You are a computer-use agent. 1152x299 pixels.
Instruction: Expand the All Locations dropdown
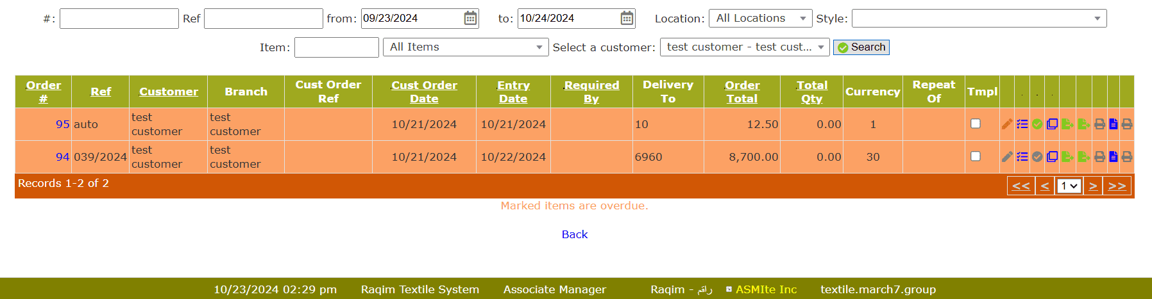[x=760, y=19]
